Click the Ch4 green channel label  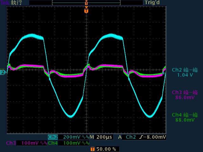coord(53,143)
